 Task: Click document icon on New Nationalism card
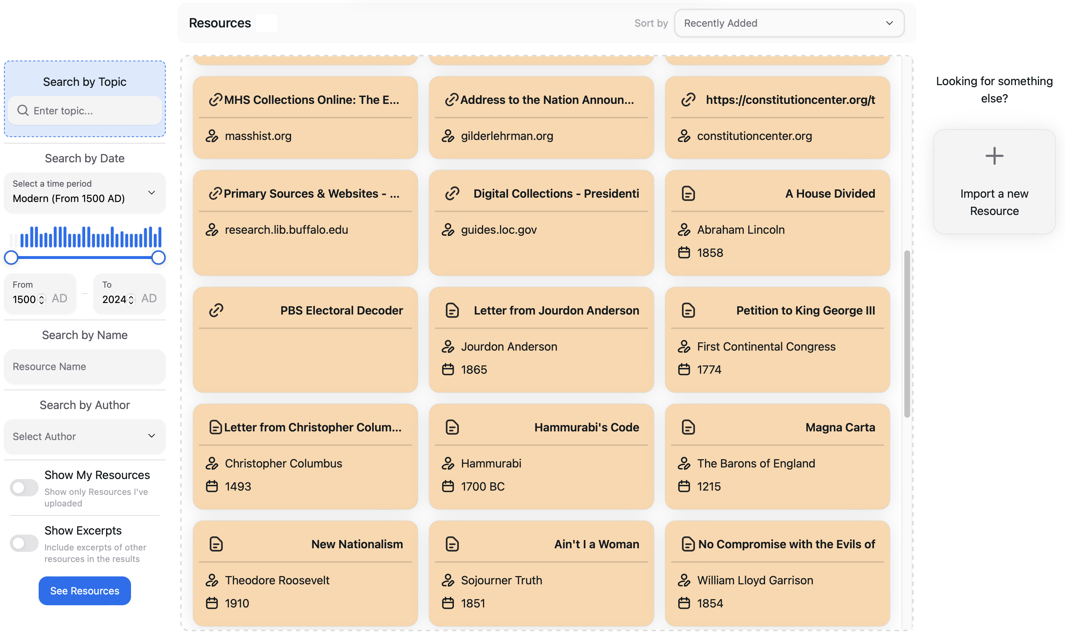point(216,544)
